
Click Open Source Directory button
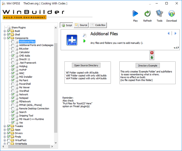tap(86, 65)
